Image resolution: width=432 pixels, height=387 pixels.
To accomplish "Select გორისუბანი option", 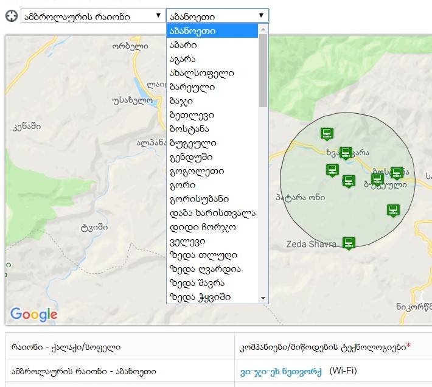I will click(212, 199).
